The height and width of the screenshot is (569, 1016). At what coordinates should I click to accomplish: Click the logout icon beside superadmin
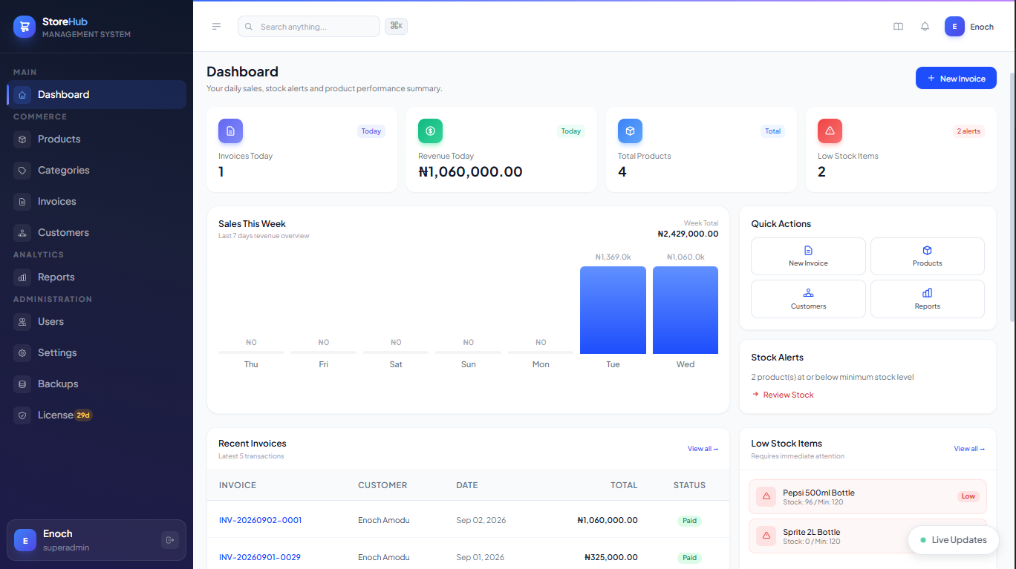point(170,540)
